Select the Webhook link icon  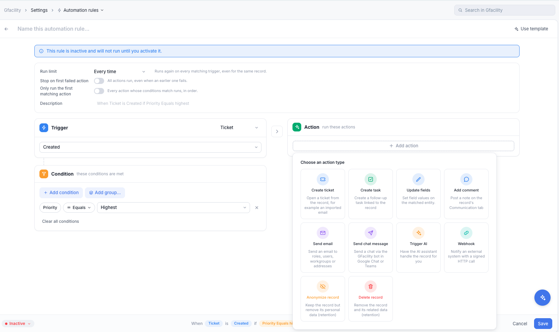pyautogui.click(x=466, y=233)
